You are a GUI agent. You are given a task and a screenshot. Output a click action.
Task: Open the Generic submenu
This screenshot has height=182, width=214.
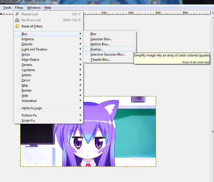click(48, 65)
